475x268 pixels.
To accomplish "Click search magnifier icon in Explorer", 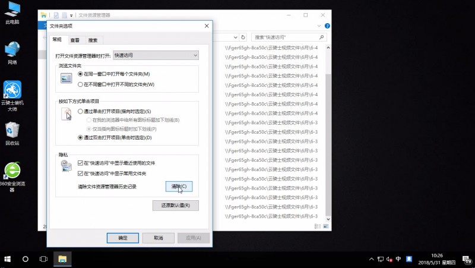I will point(322,37).
